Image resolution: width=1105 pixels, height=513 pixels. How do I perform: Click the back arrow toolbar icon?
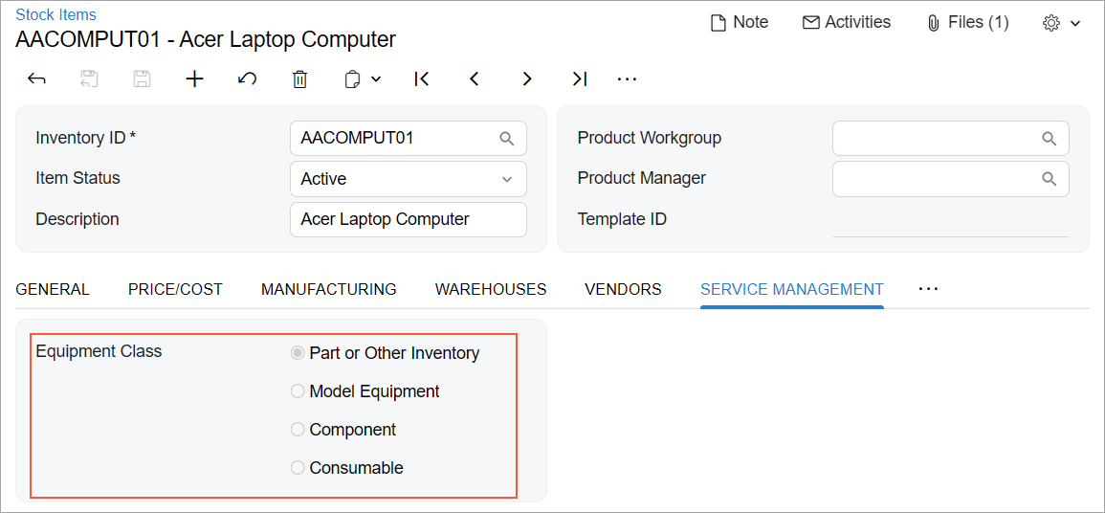(37, 79)
